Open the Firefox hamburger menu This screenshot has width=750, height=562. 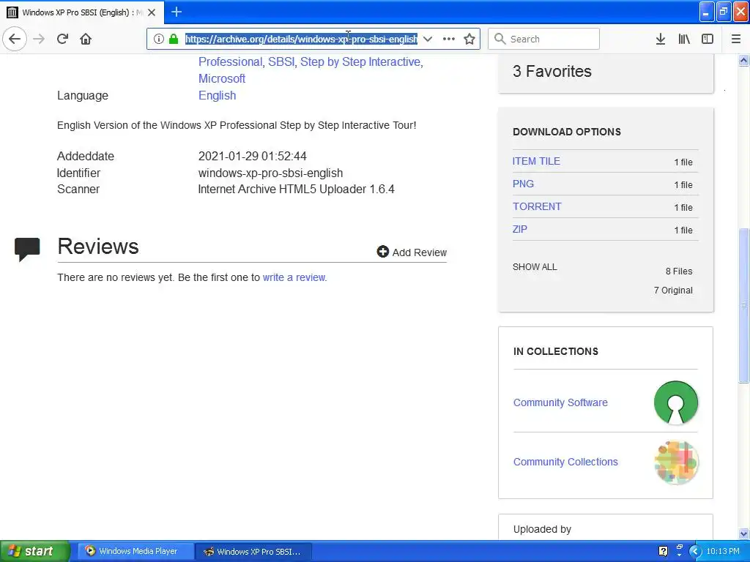(x=735, y=39)
